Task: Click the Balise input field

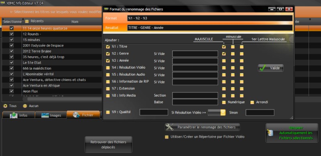Action: [x=195, y=102]
